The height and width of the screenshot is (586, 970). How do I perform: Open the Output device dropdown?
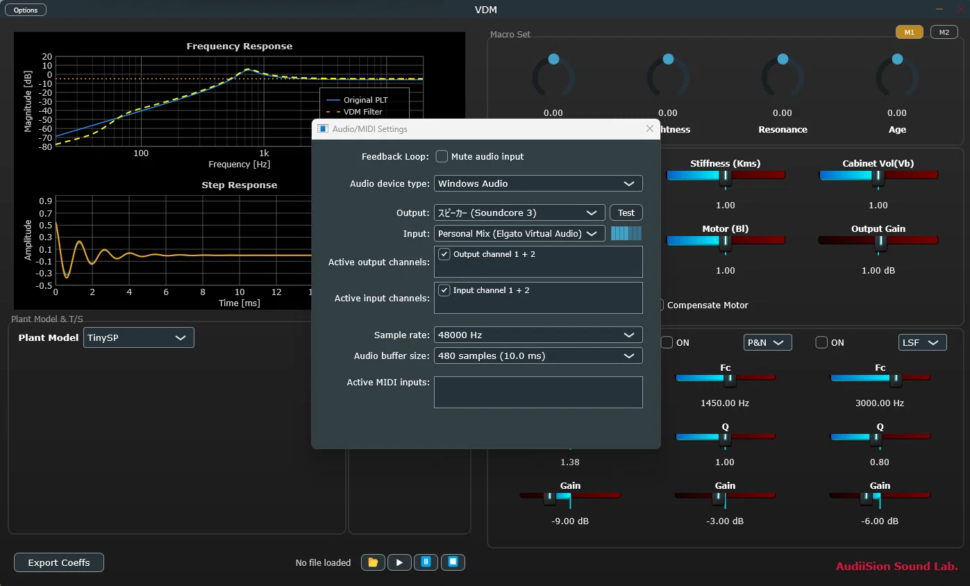[x=519, y=212]
